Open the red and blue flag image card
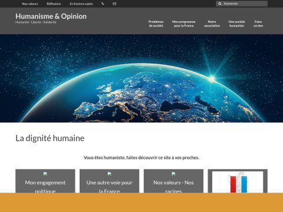This screenshot has width=283, height=212. (238, 182)
